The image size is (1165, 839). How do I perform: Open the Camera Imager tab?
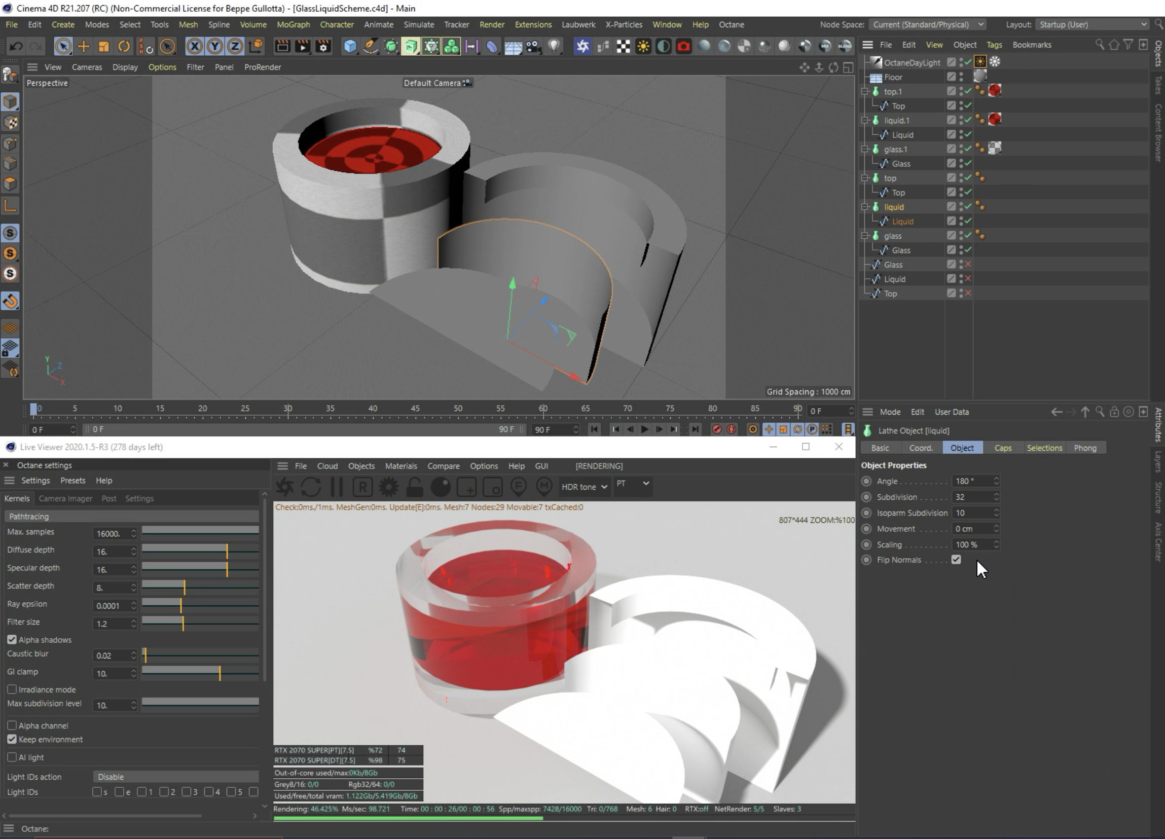click(65, 498)
